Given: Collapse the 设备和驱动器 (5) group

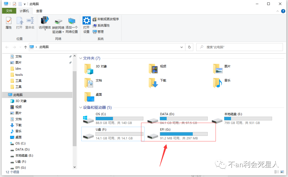Looking at the screenshot, I should coord(81,107).
